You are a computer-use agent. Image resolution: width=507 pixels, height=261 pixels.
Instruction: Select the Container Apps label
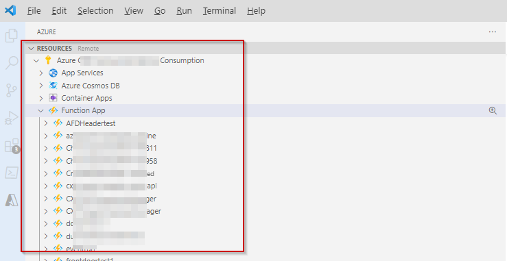click(86, 98)
